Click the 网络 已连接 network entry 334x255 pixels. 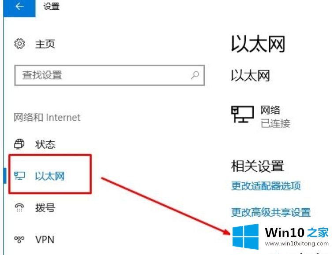(x=261, y=116)
